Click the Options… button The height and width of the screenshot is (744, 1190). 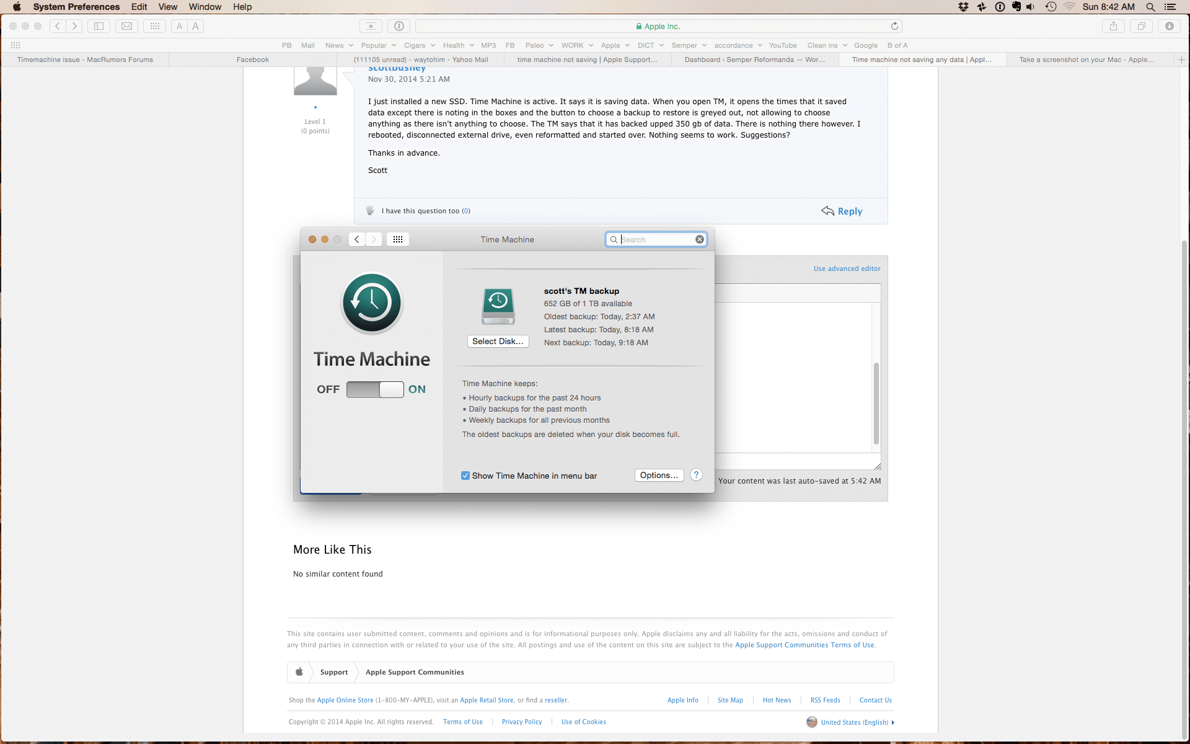659,475
